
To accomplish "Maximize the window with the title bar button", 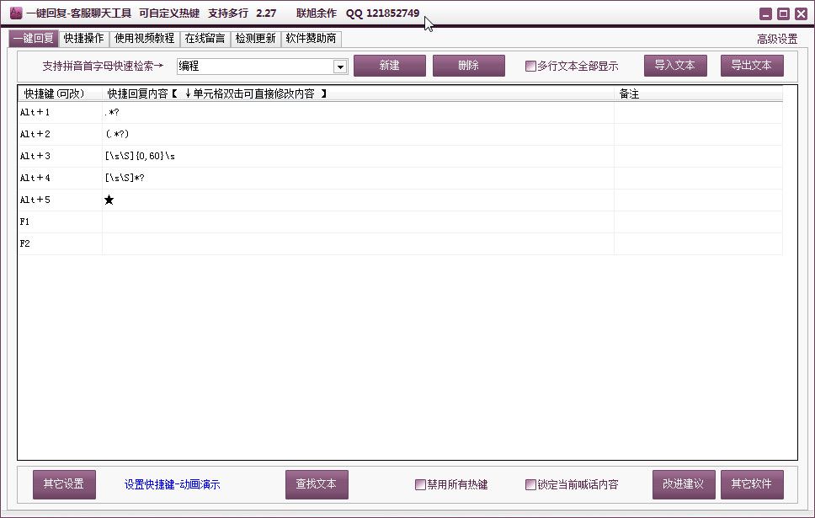I will pos(783,14).
